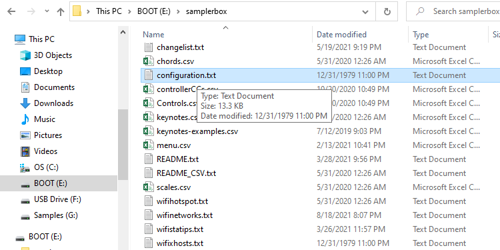
Task: Select README.txt file
Action: coord(177,159)
